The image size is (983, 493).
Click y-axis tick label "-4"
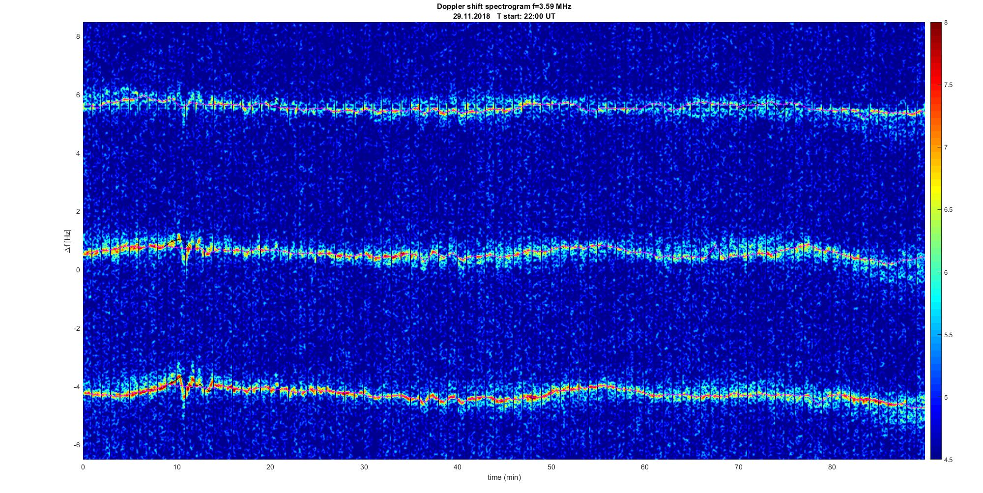click(x=77, y=387)
